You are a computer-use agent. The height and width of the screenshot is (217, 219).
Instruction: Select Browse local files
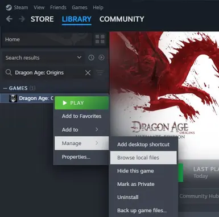[143, 158]
